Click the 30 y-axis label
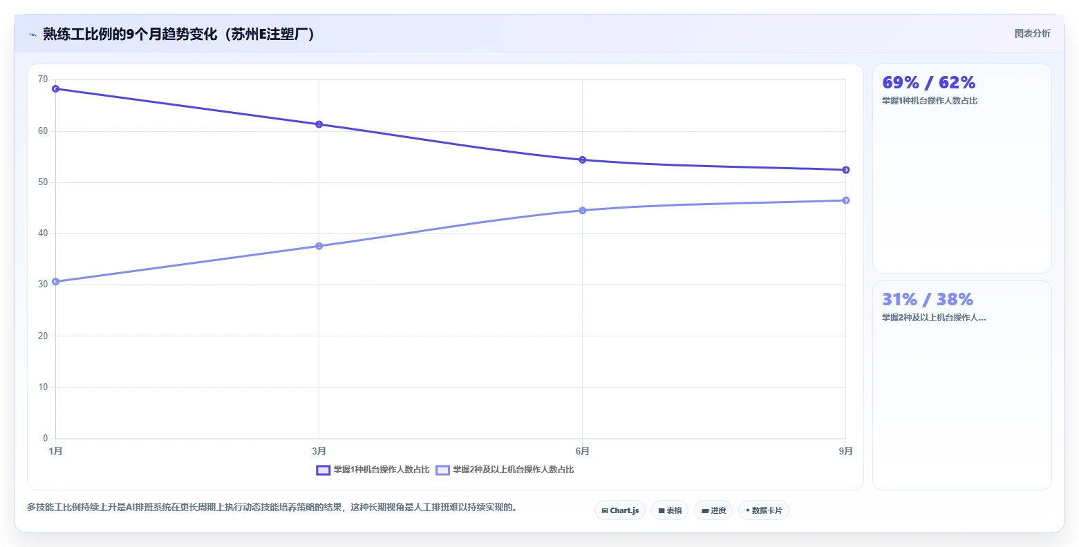 [43, 285]
